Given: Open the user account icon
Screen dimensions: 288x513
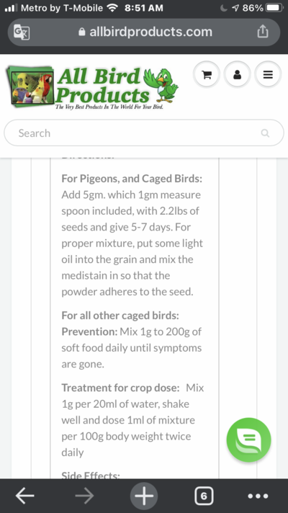Looking at the screenshot, I should click(x=237, y=75).
